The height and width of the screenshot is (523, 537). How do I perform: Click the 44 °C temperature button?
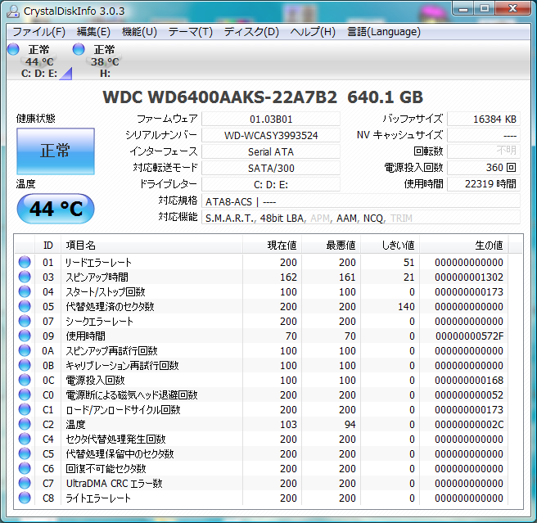coord(56,208)
